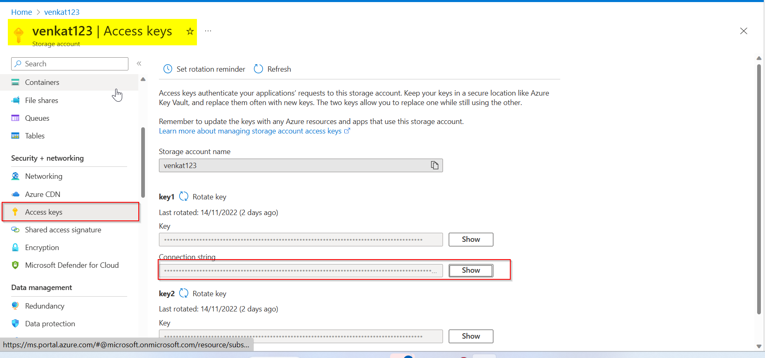Click the sidebar scroll up arrow
Image resolution: width=765 pixels, height=358 pixels.
(x=143, y=79)
